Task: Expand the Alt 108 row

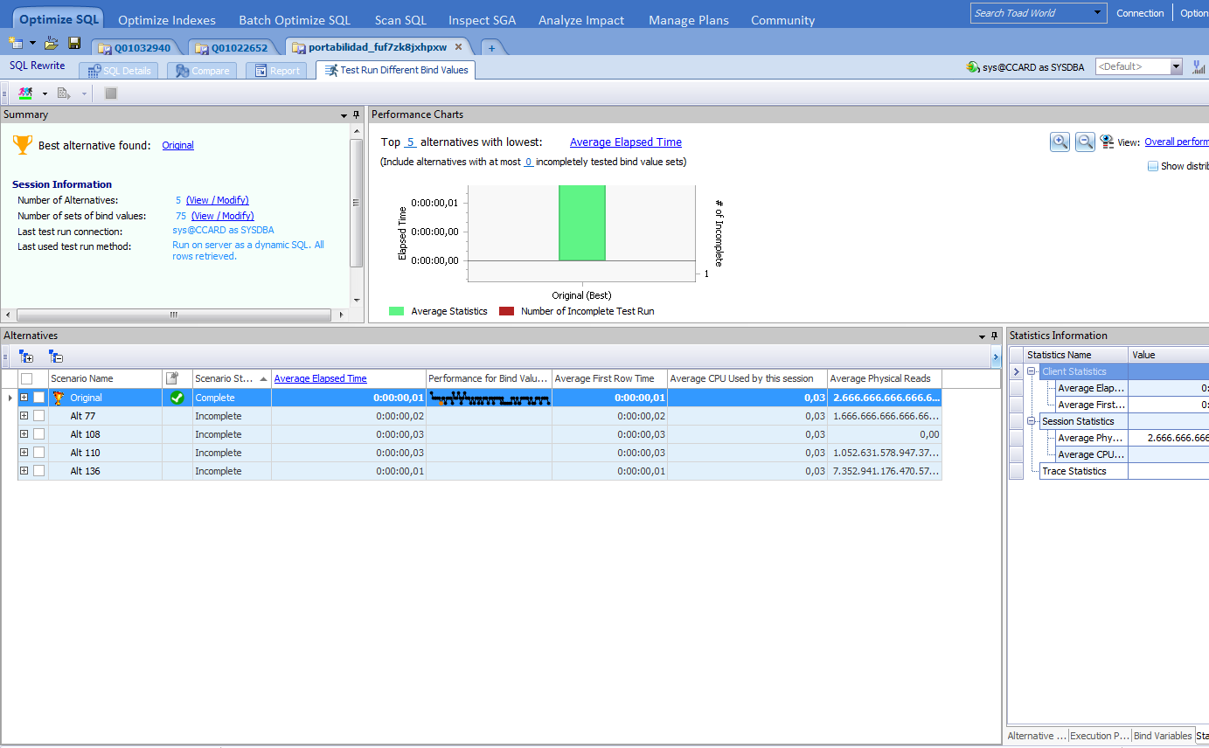Action: [x=24, y=434]
